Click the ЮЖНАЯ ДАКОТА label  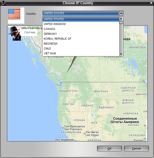[128, 102]
